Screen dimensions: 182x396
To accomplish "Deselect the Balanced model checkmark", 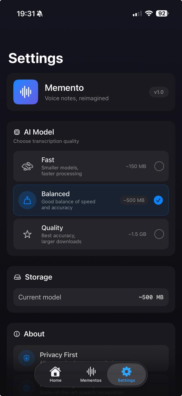I will (158, 200).
